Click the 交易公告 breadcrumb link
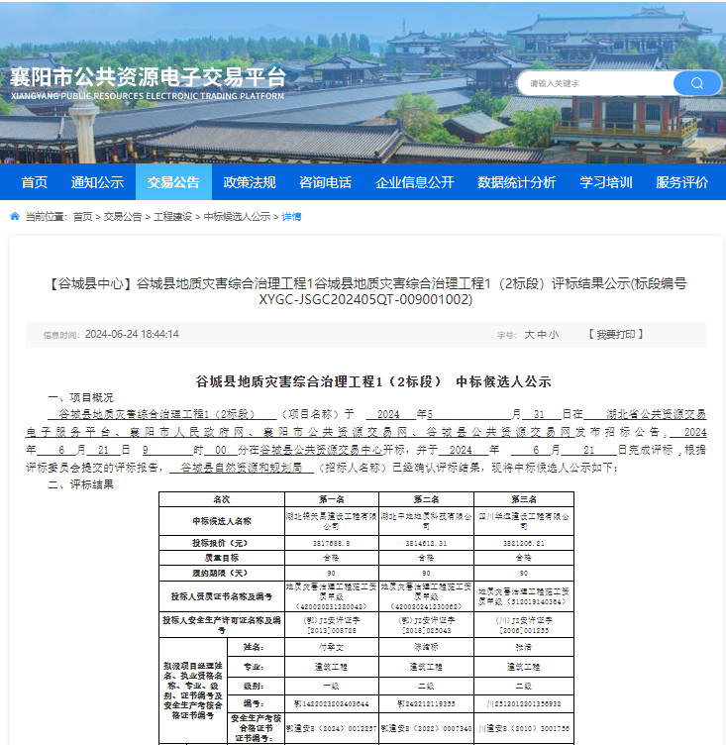The width and height of the screenshot is (726, 745). pos(123,216)
